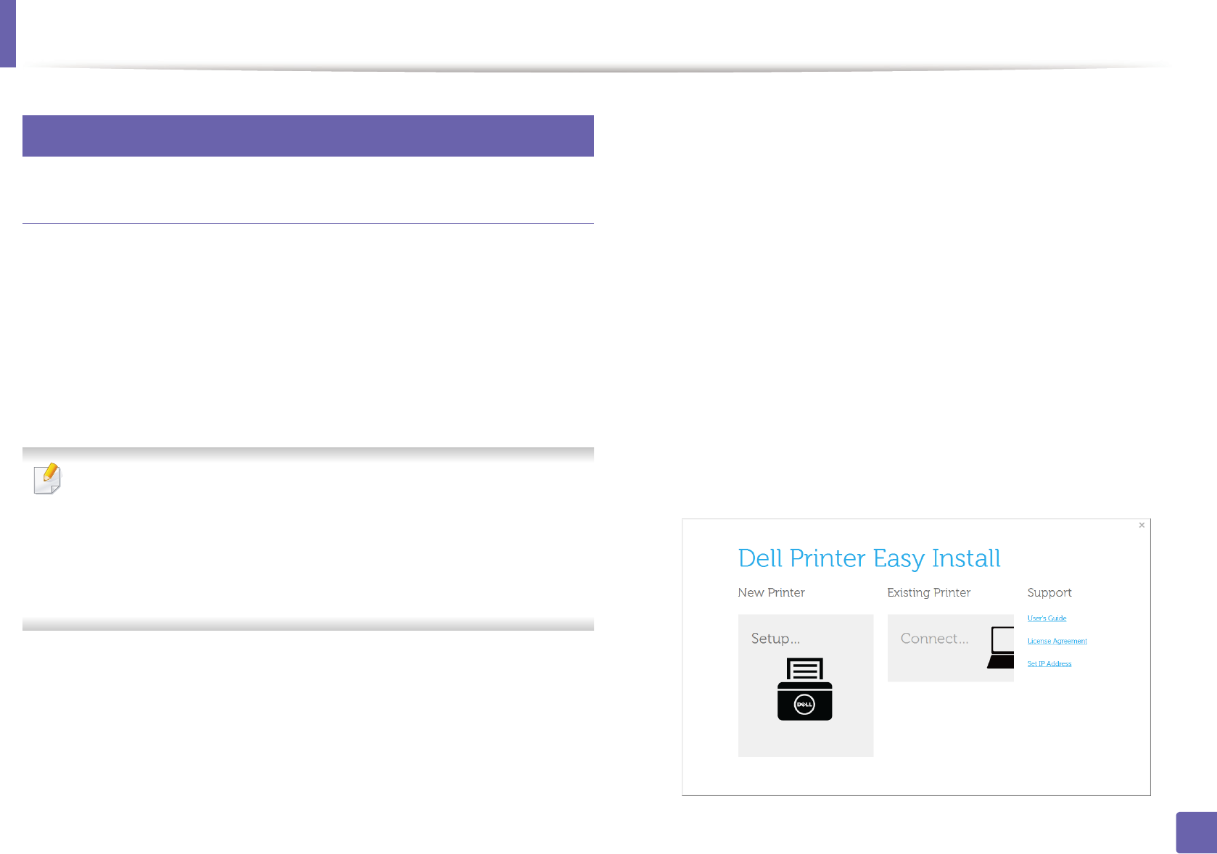
Task: Click the Connect... text for existing printer
Action: coord(934,639)
